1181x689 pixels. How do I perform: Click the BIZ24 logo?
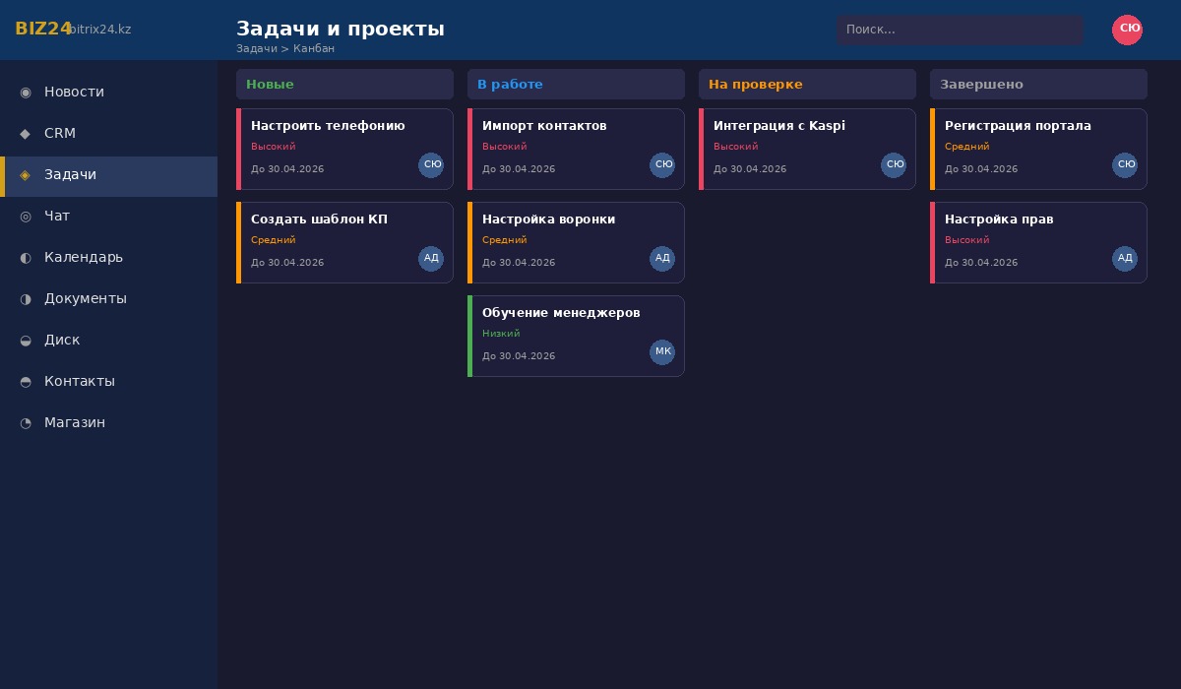tap(44, 29)
